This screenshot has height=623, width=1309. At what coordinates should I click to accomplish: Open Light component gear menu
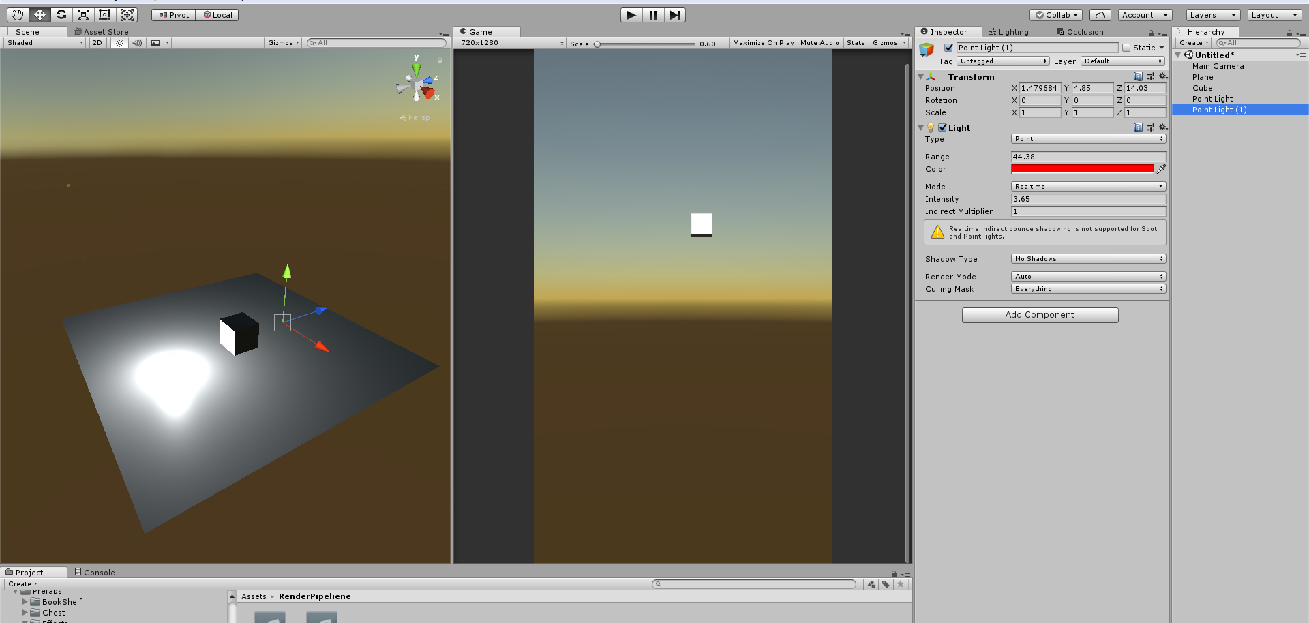click(x=1163, y=127)
